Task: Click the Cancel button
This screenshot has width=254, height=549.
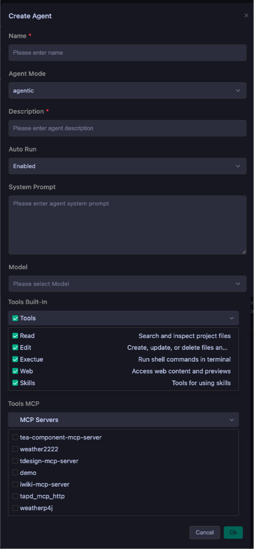Action: tap(204, 532)
